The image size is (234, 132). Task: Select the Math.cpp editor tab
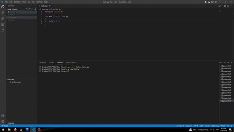coord(44,6)
